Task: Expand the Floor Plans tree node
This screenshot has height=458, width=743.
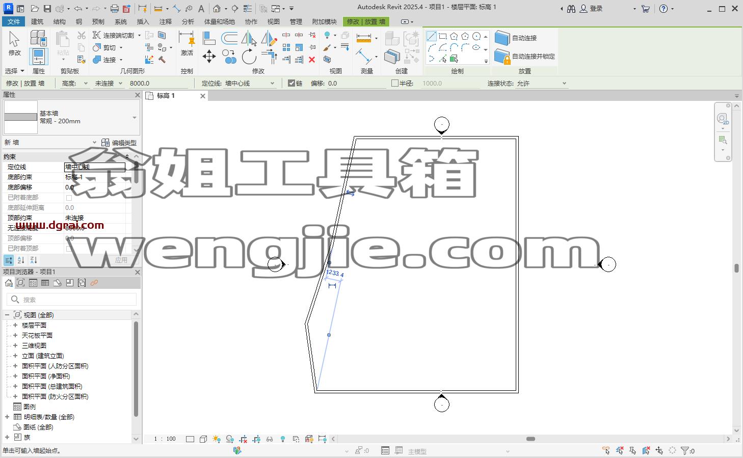Action: (x=15, y=325)
